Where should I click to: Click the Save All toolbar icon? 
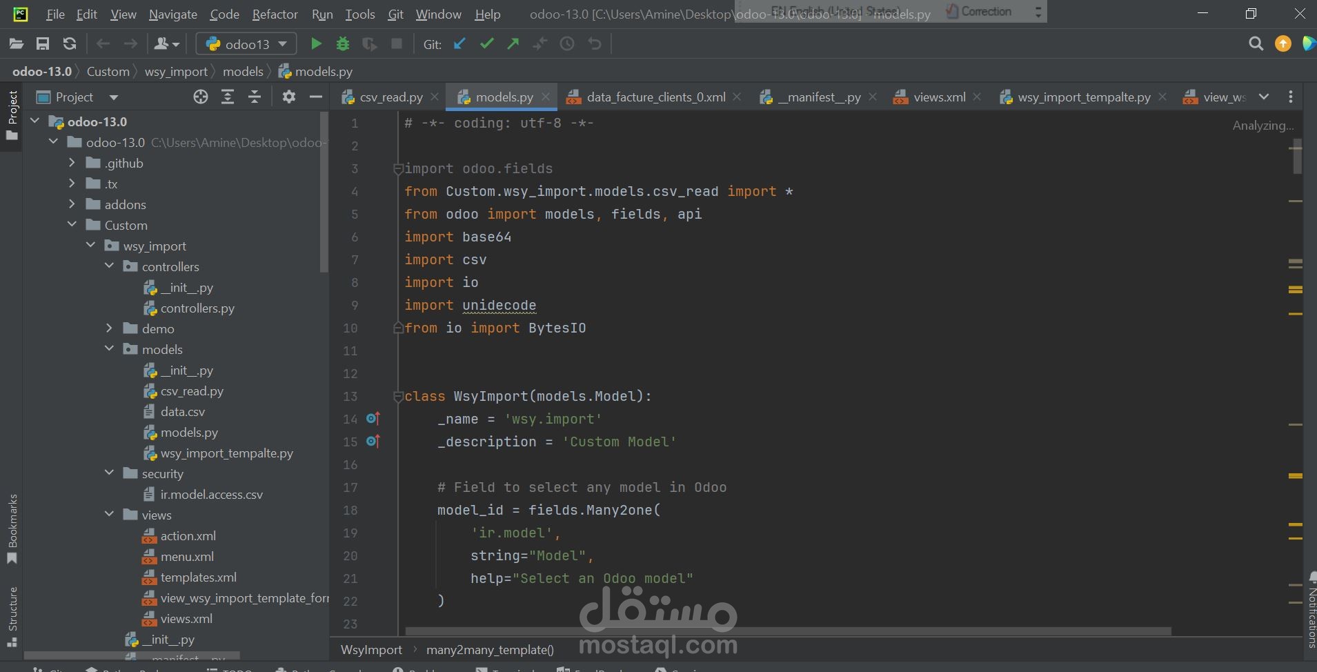(43, 44)
